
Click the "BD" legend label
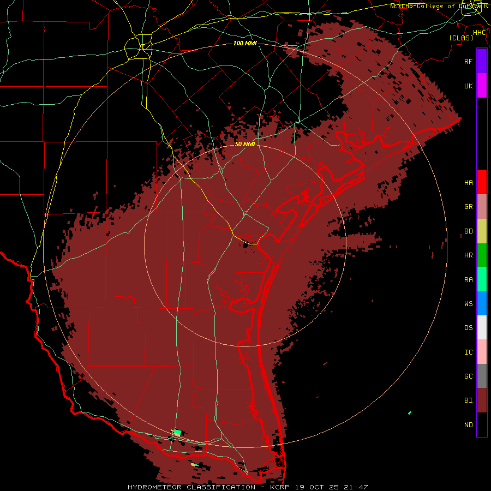pyautogui.click(x=468, y=231)
